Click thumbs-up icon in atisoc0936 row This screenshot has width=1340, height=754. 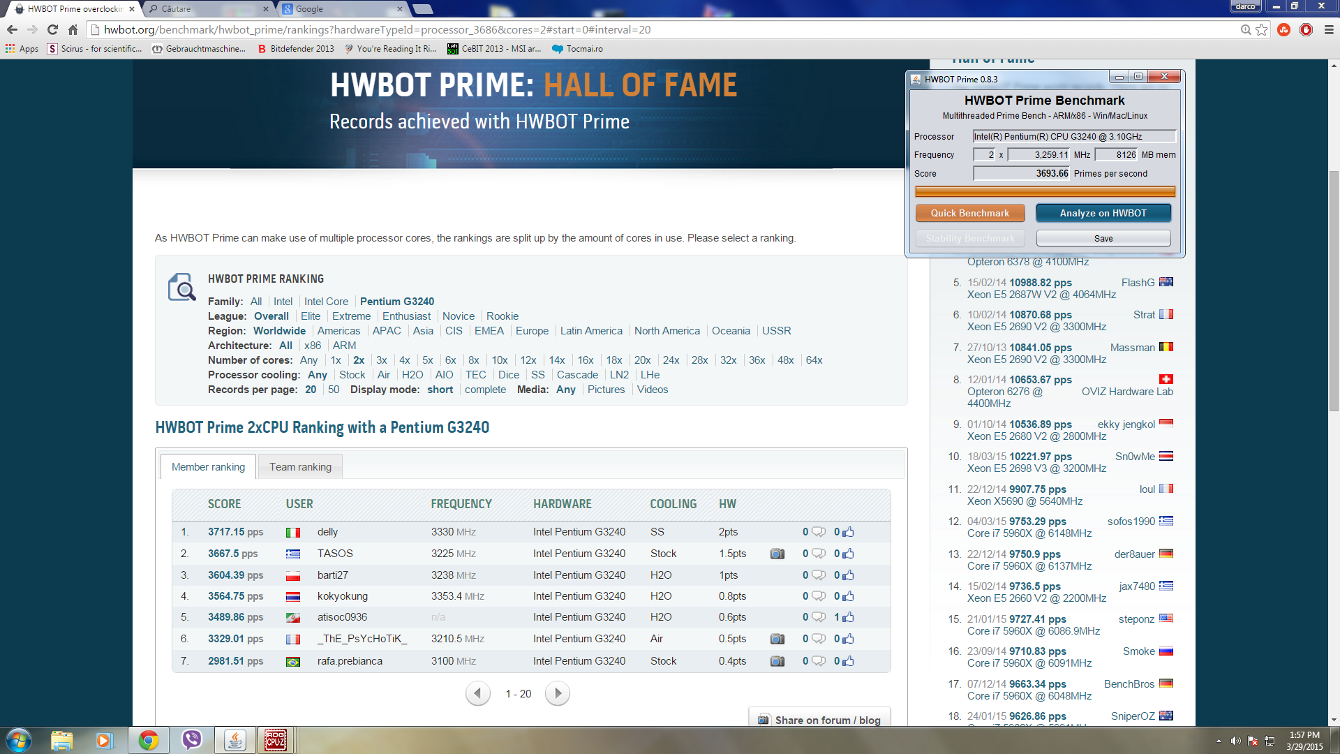(848, 617)
